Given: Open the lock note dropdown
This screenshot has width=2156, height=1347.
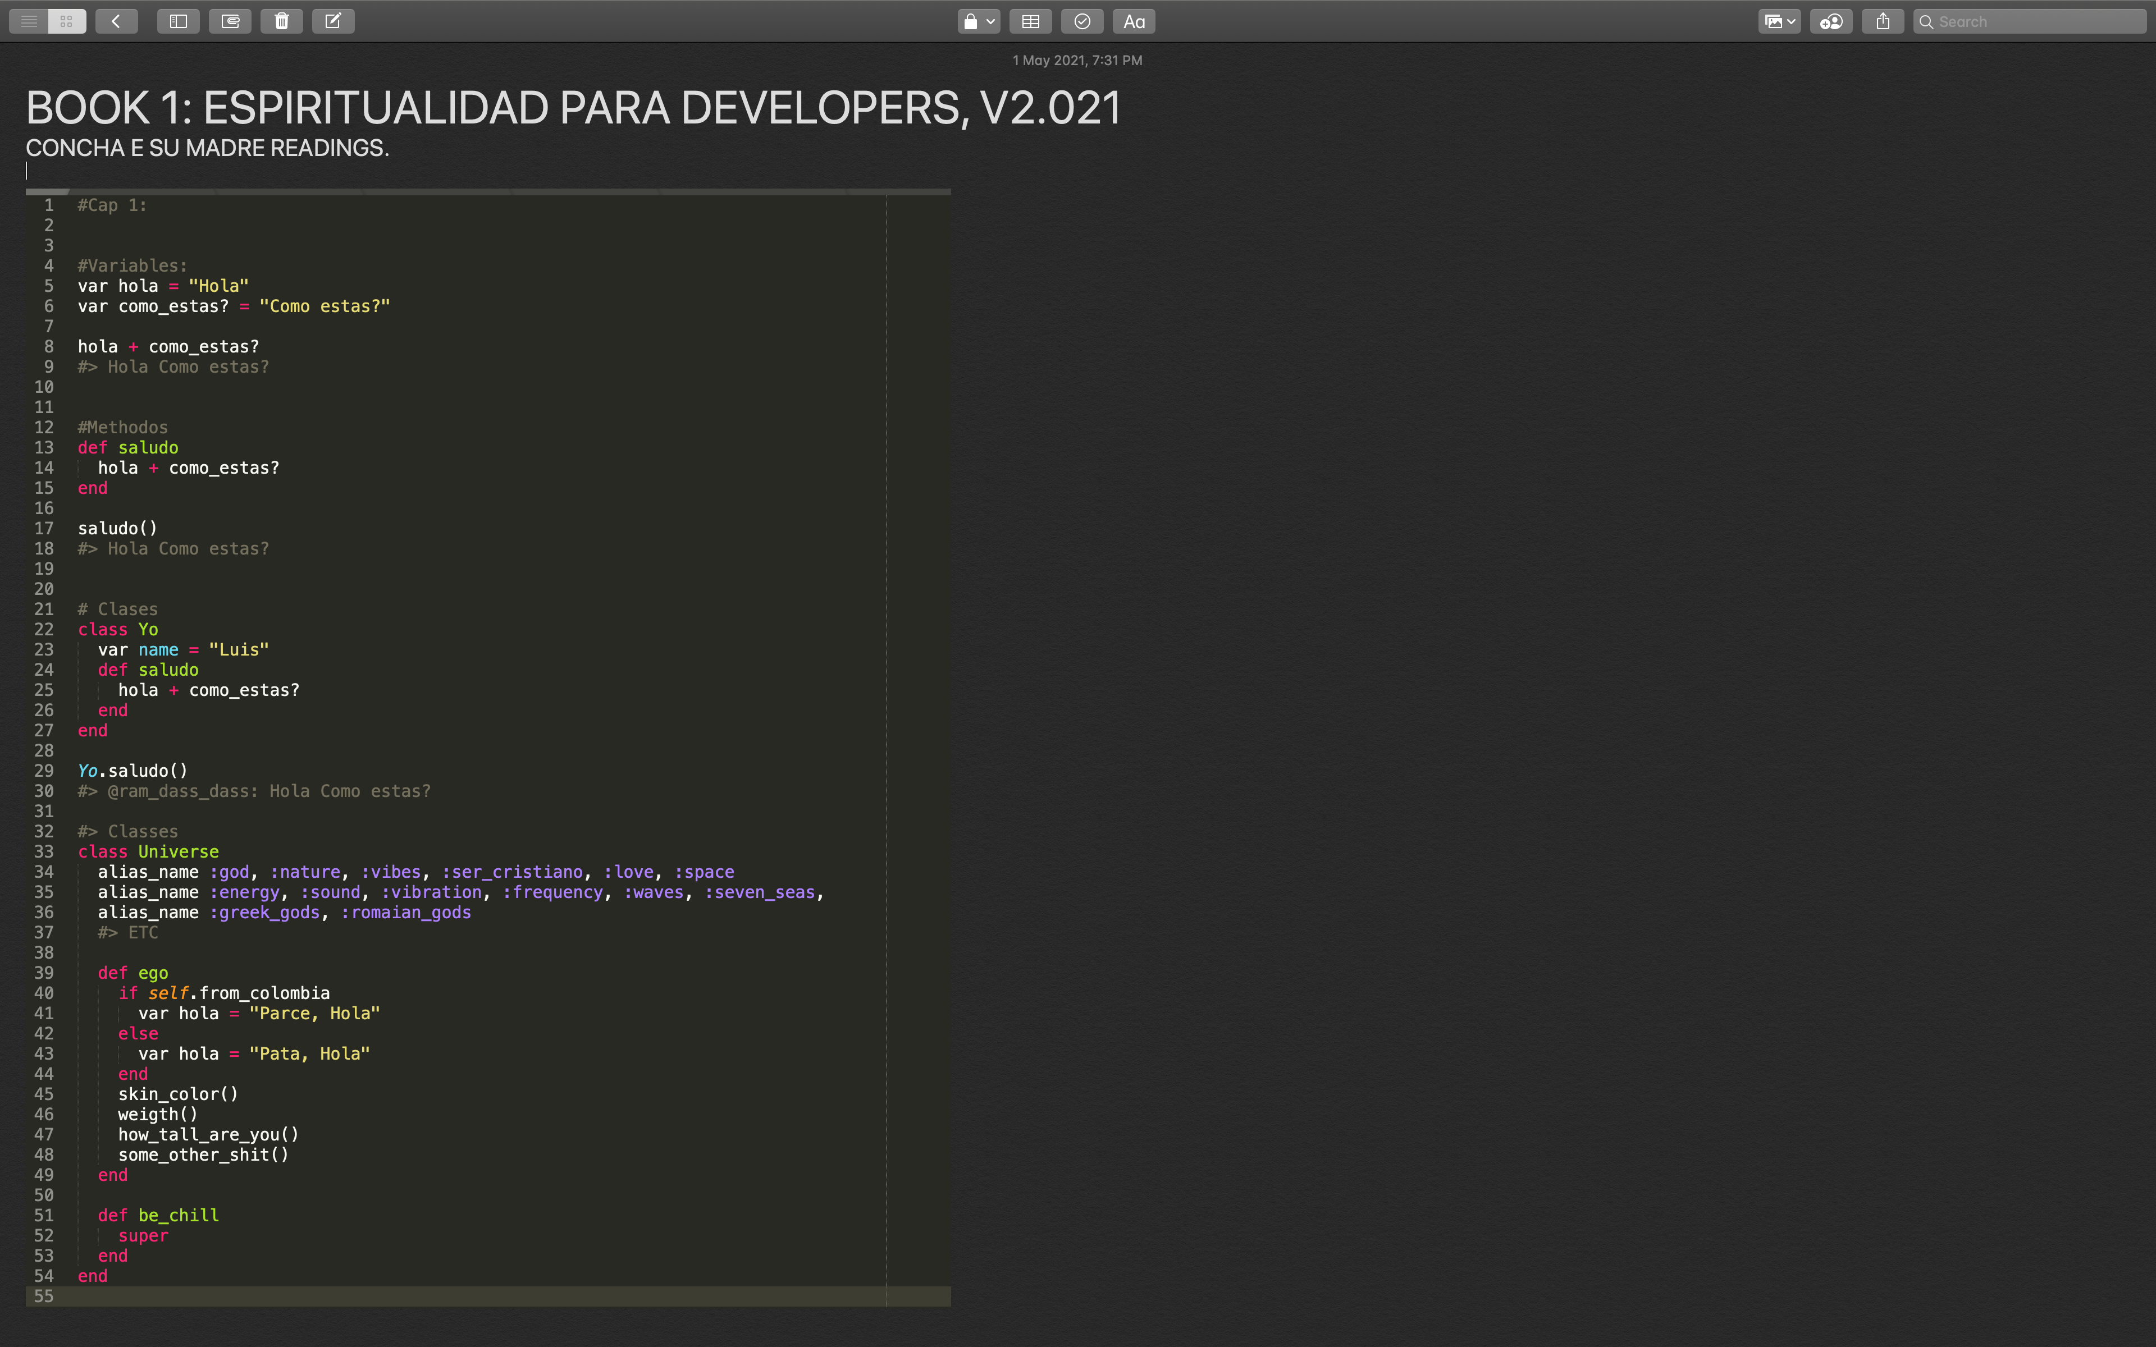Looking at the screenshot, I should [x=978, y=21].
